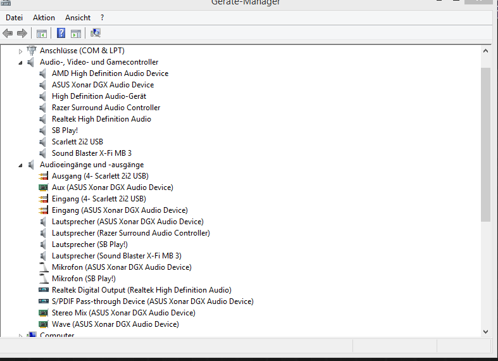Click microphone icon beside Mikrofon (ASUS Xonar DGX)
This screenshot has height=361, width=498.
44,267
